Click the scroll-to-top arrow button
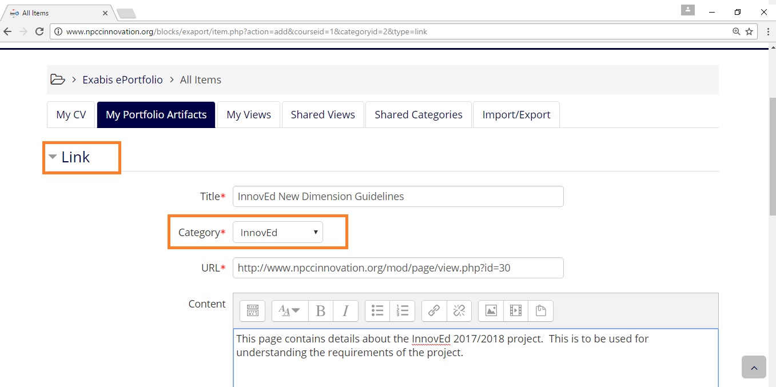This screenshot has width=776, height=387. 754,367
